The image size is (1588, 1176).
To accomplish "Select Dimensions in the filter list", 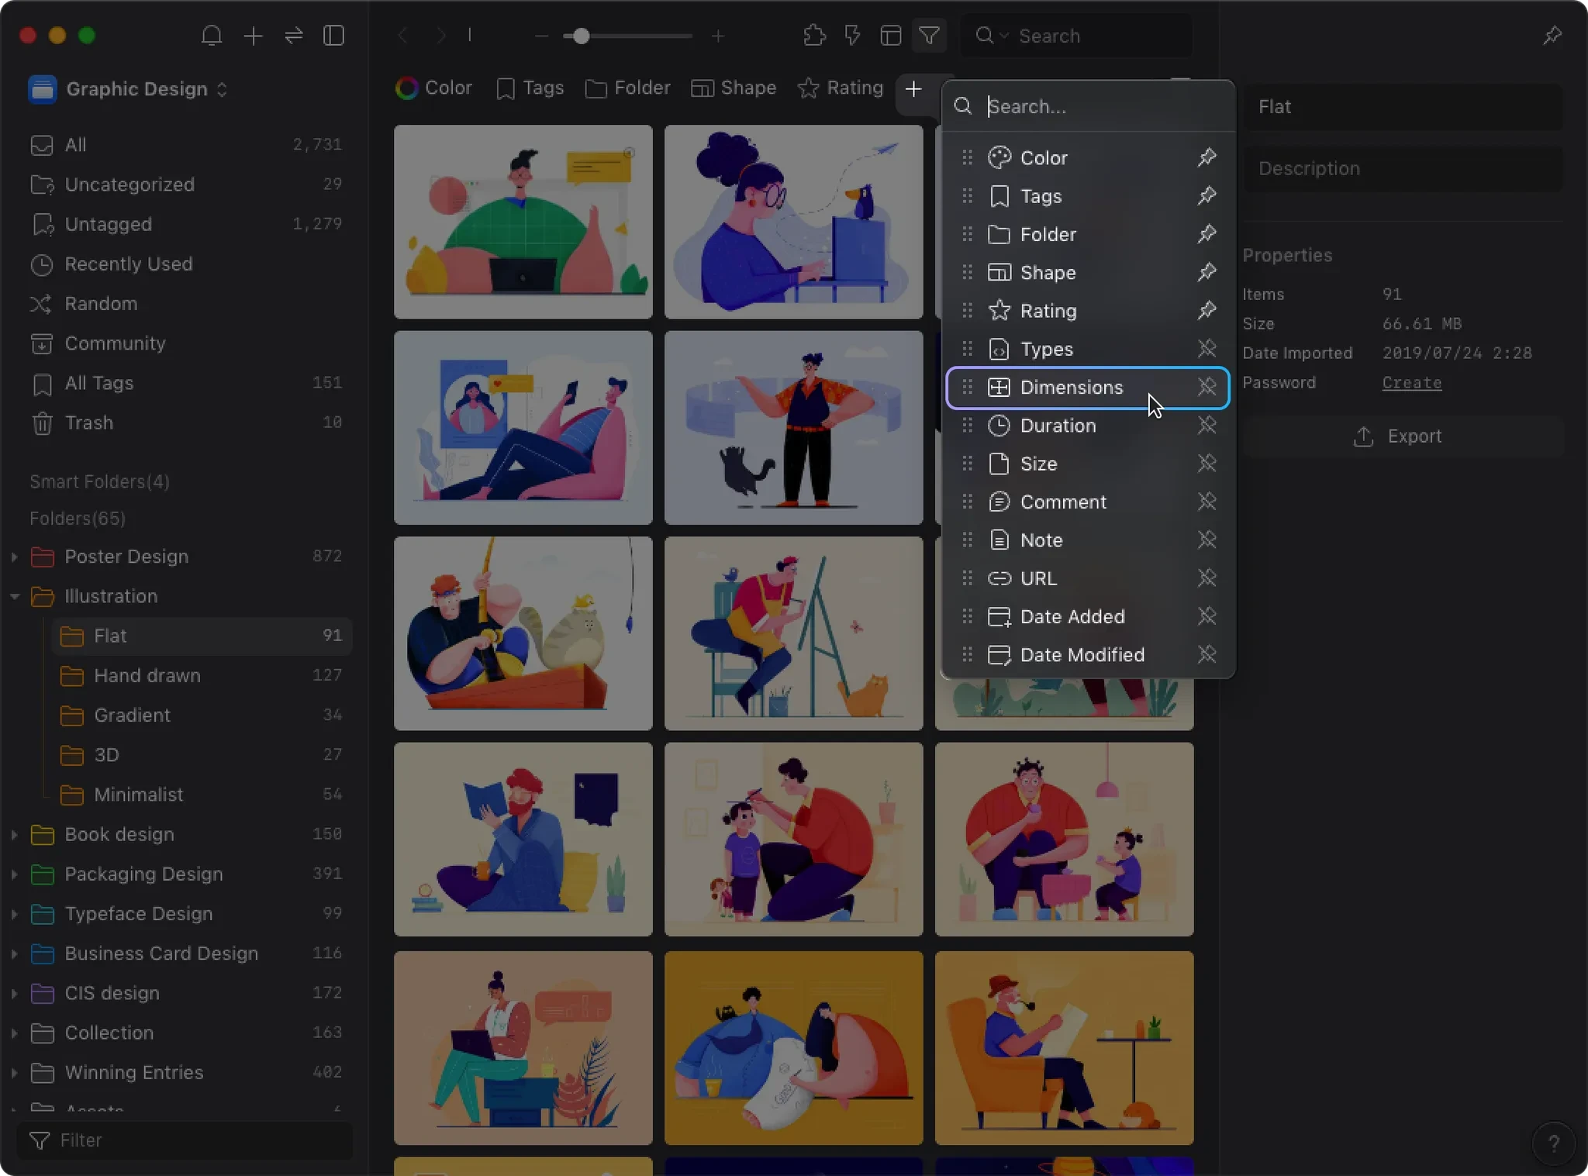I will tap(1087, 387).
